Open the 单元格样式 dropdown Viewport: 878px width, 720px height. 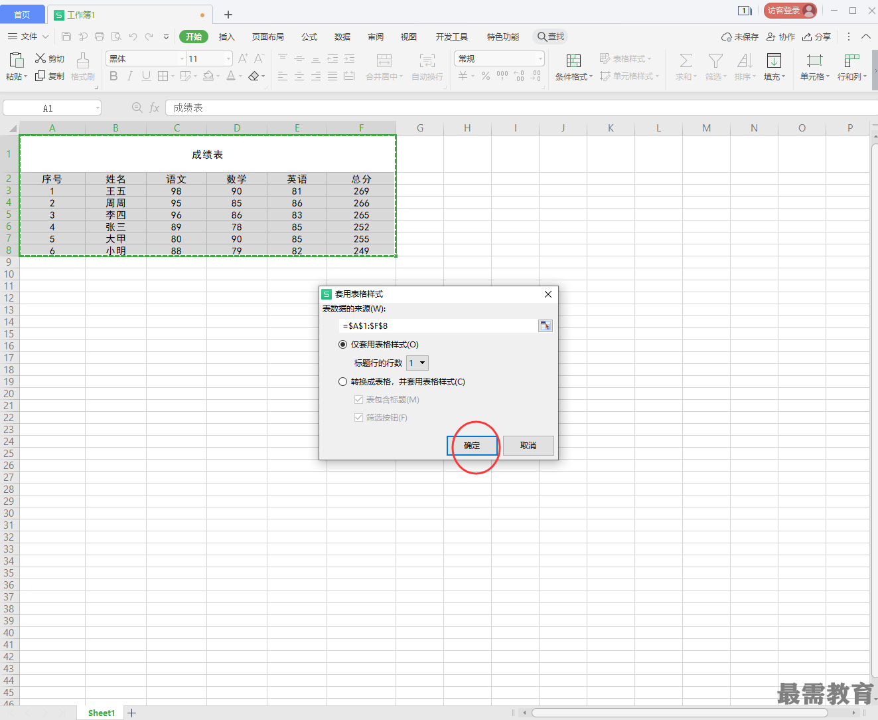pyautogui.click(x=629, y=76)
